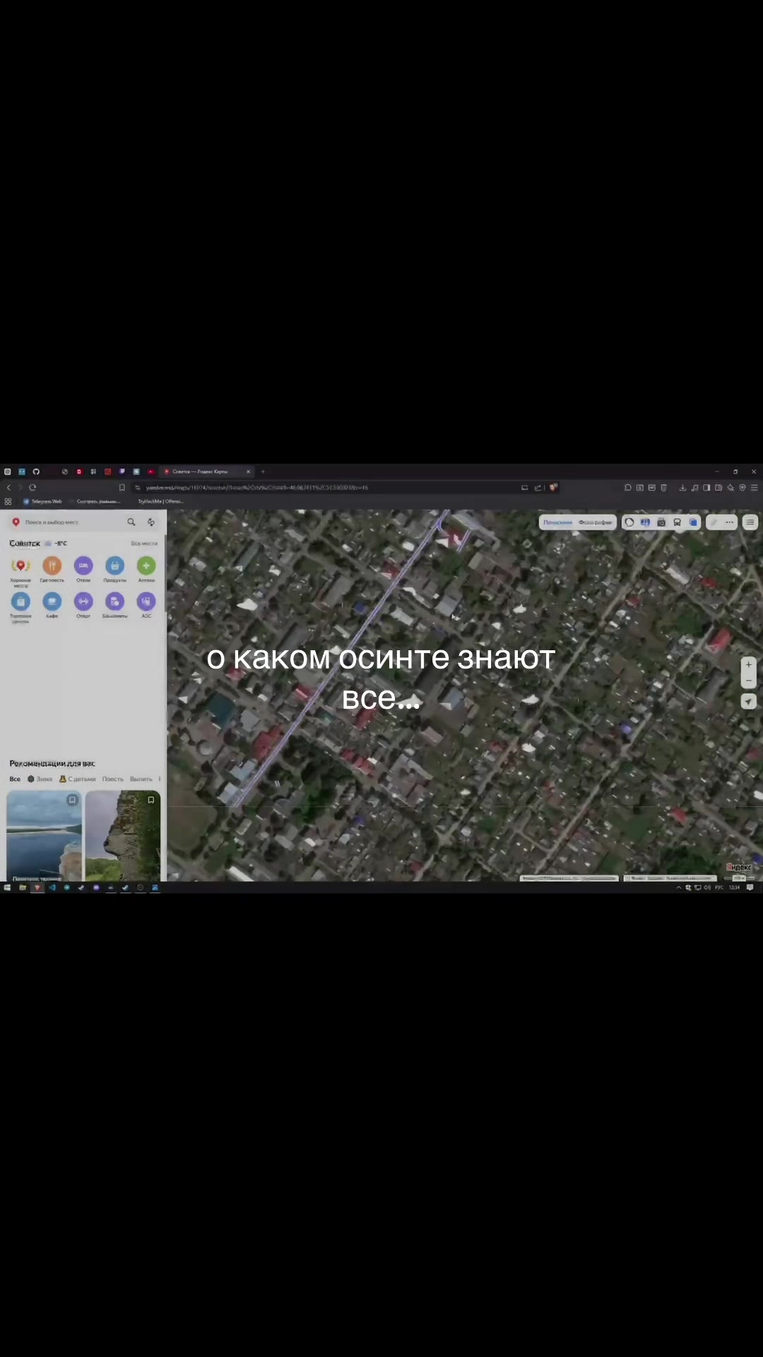763x1357 pixels.
Task: Open the hamburger menu on map toolbar
Action: (x=750, y=522)
